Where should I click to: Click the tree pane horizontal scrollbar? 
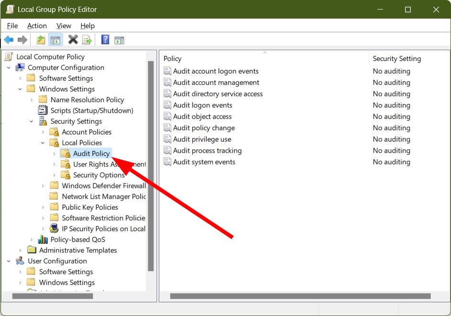pos(53,296)
